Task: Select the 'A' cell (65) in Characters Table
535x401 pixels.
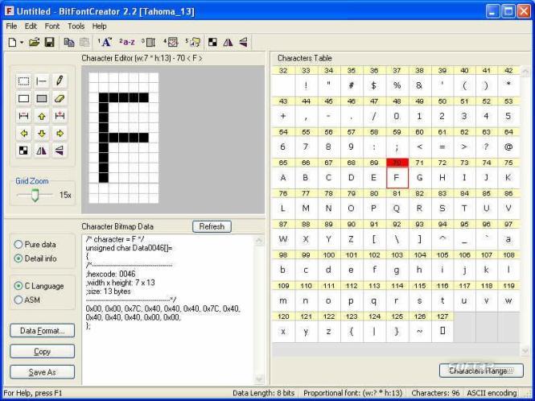Action: tap(283, 178)
